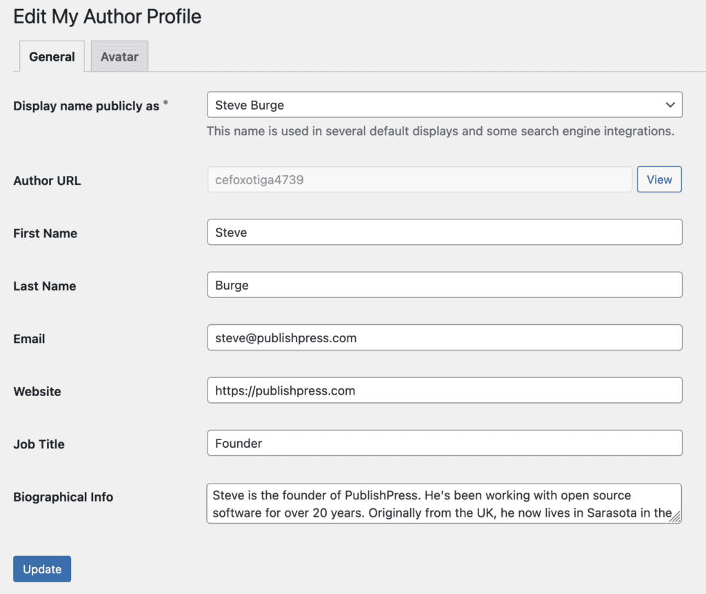Select the Website label

point(37,391)
